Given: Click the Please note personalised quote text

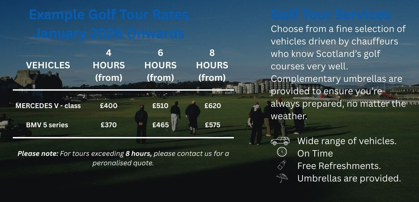Looking at the screenshot, I should pyautogui.click(x=123, y=158).
